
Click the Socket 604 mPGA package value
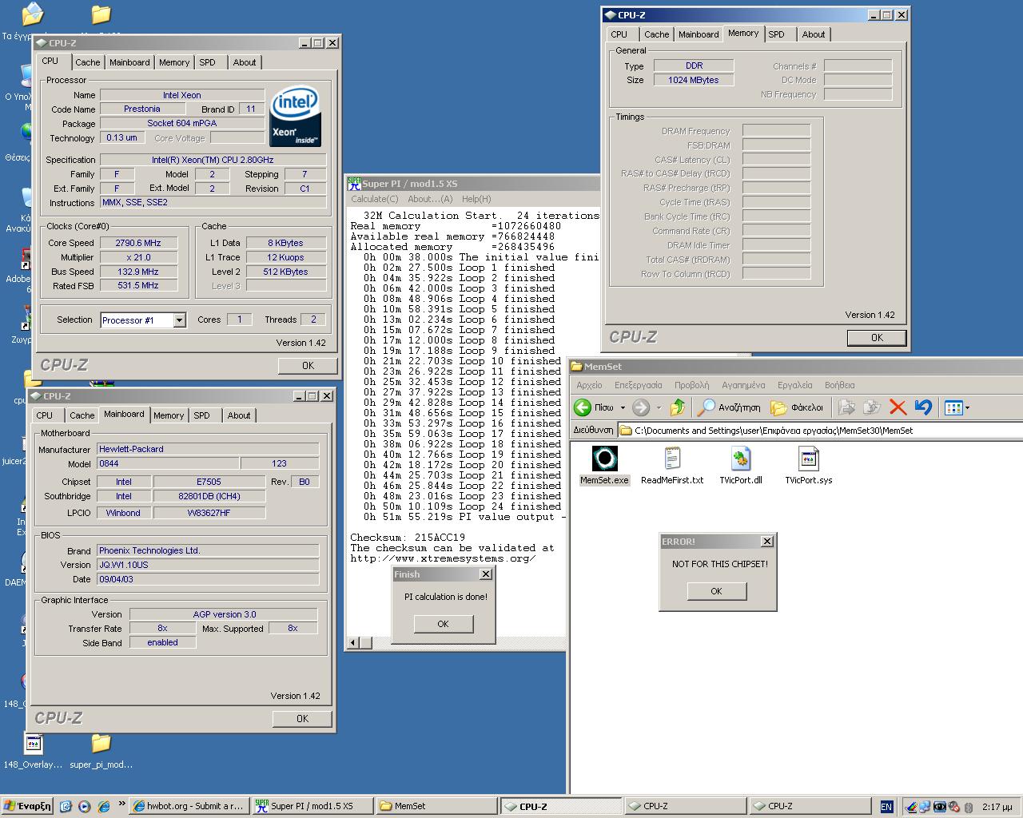point(182,123)
